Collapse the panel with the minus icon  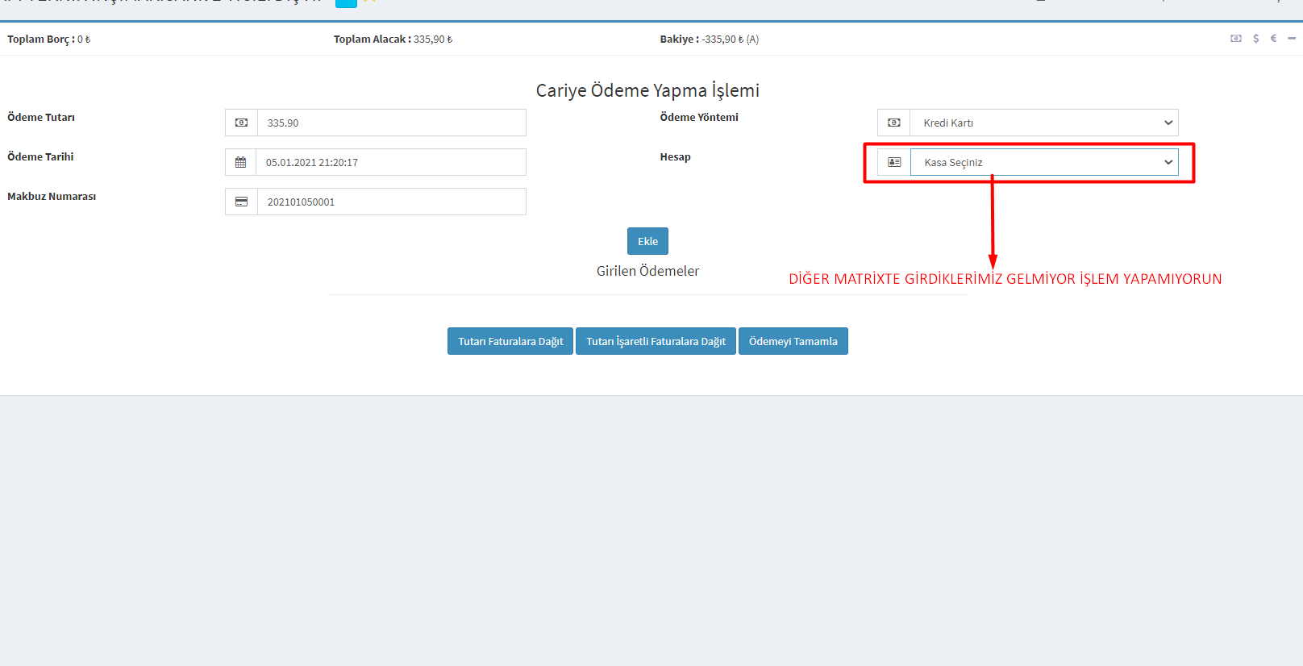[x=1292, y=39]
